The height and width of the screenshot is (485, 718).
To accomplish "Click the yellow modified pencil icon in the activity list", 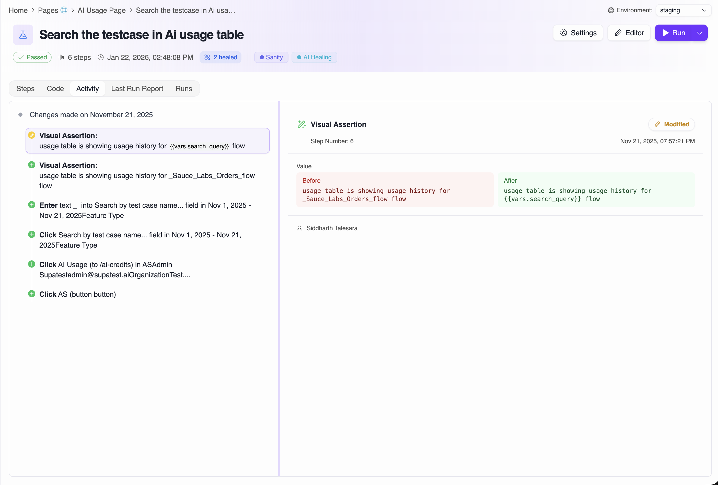I will (x=31, y=135).
